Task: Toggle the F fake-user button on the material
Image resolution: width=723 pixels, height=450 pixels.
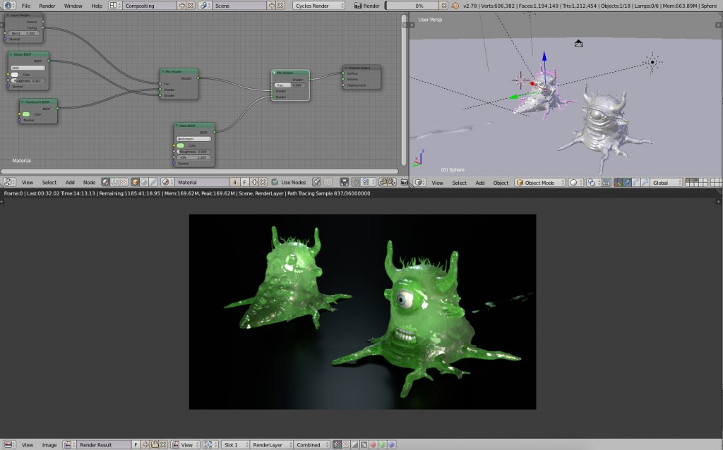Action: (x=244, y=182)
